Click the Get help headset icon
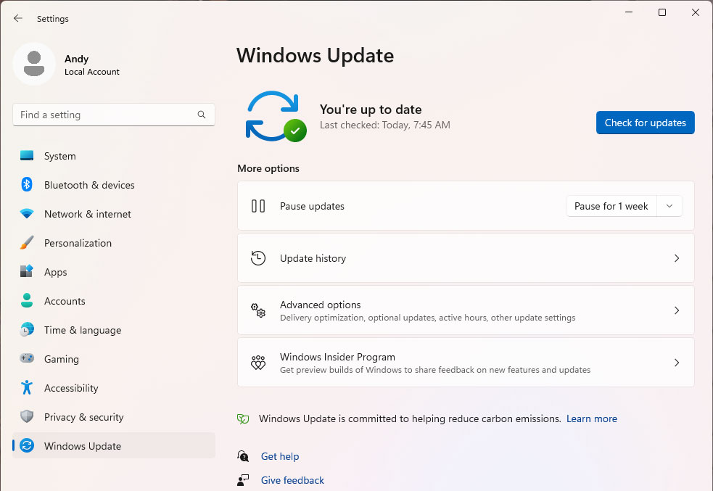Image resolution: width=713 pixels, height=491 pixels. [x=243, y=456]
